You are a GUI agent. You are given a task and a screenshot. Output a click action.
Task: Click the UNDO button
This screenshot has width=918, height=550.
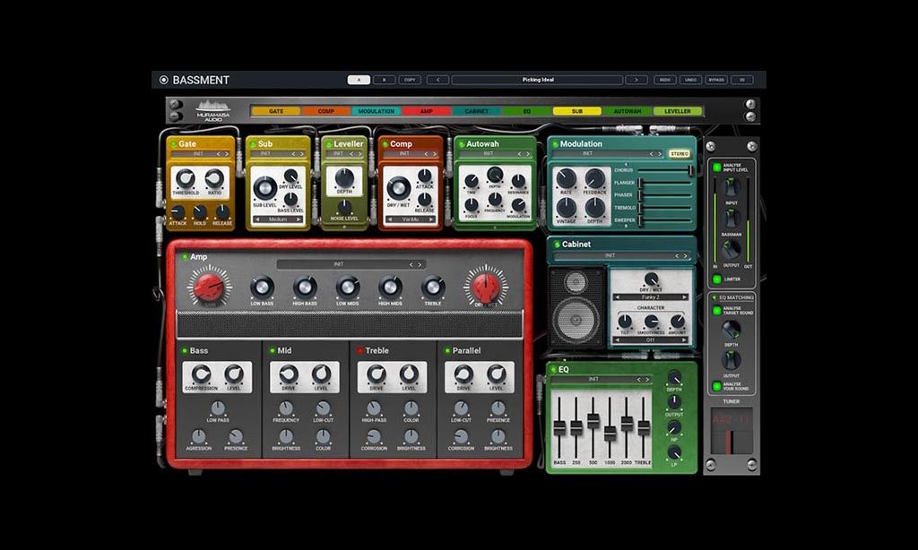point(691,80)
